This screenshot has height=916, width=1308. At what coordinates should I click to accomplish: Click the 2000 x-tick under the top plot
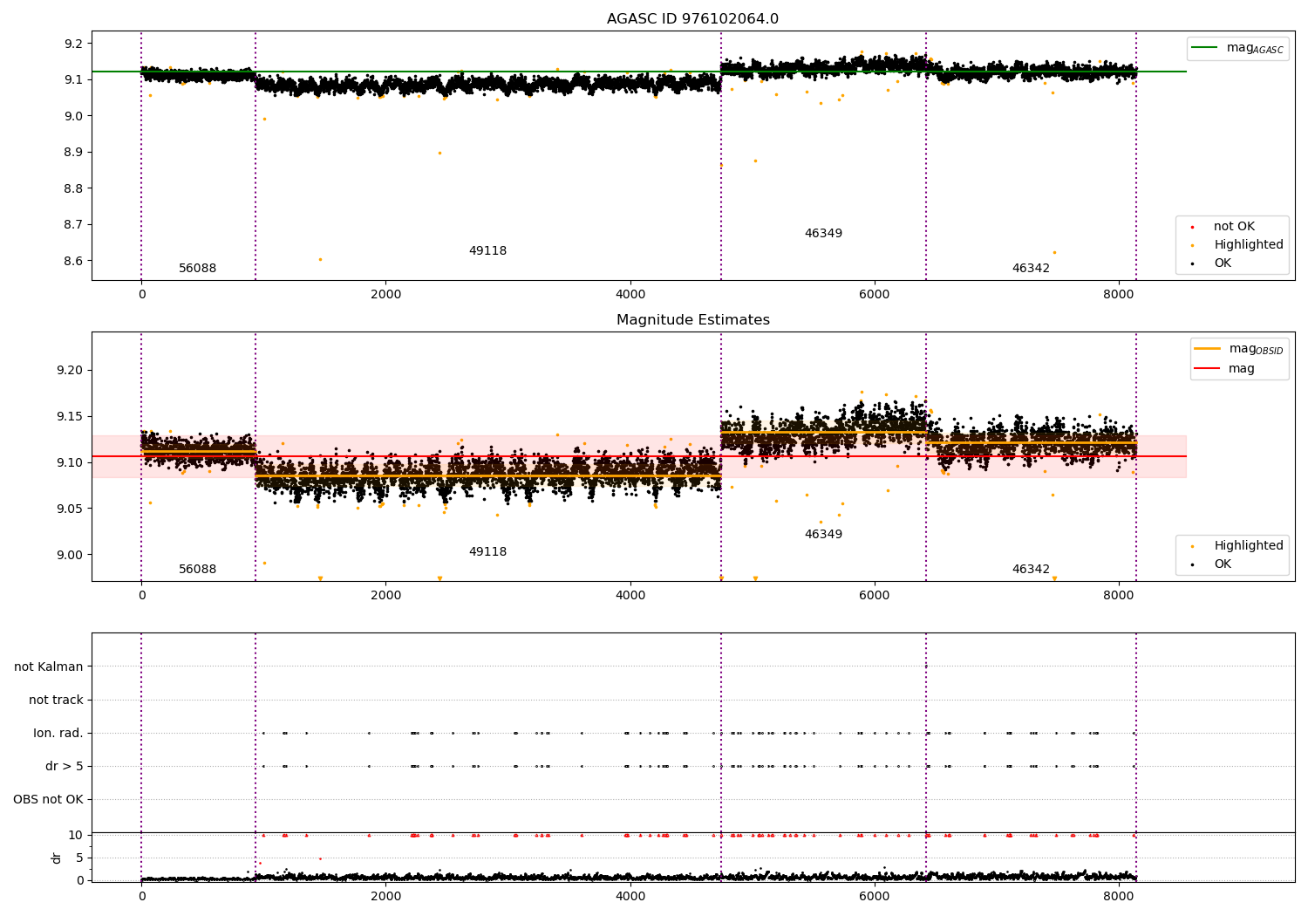(385, 295)
